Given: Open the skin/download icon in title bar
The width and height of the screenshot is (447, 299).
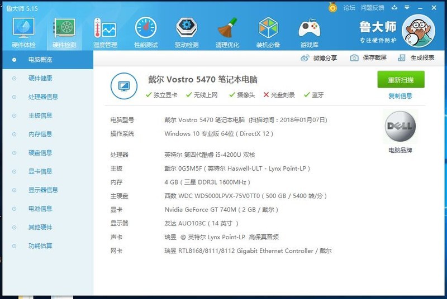Looking at the screenshot, I should pos(394,7).
